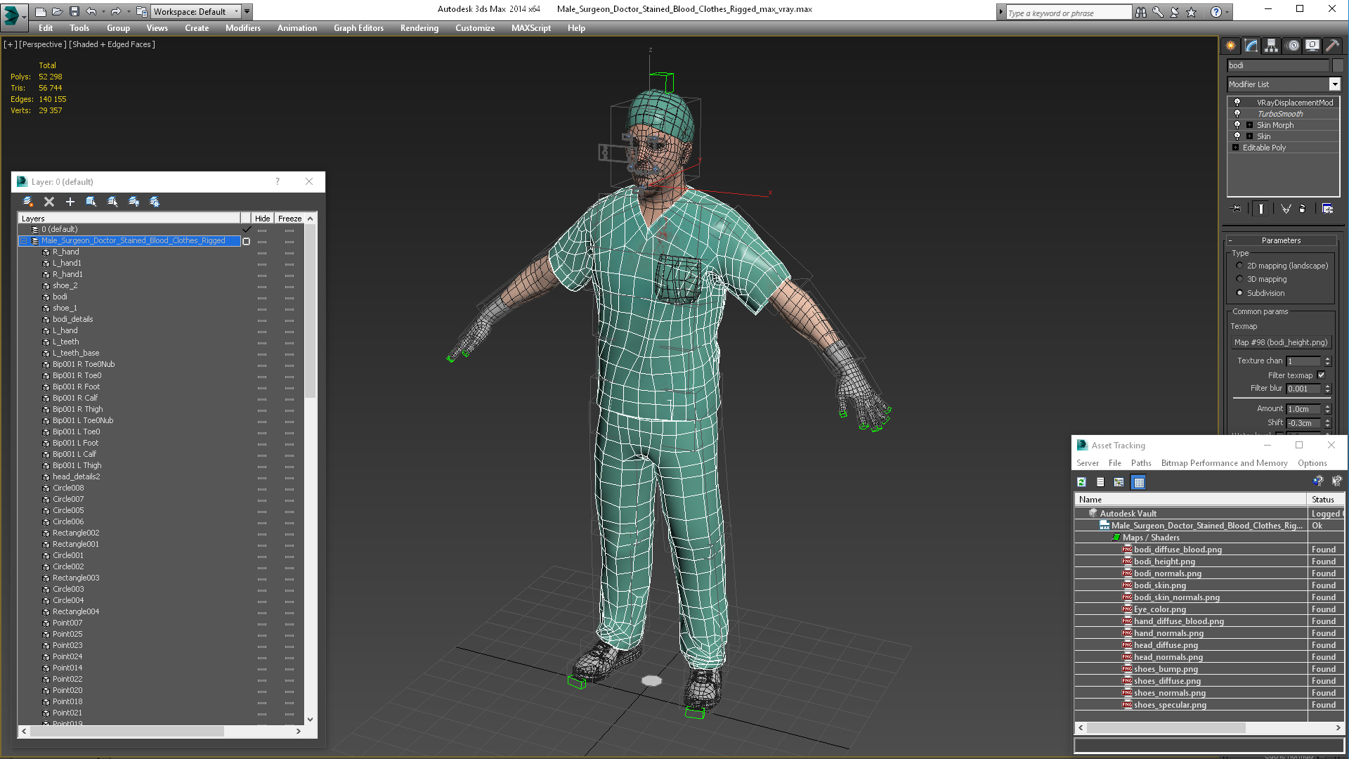Toggle TurboSmooth modifier lightbulb
Viewport: 1349px width, 759px height.
(x=1237, y=114)
